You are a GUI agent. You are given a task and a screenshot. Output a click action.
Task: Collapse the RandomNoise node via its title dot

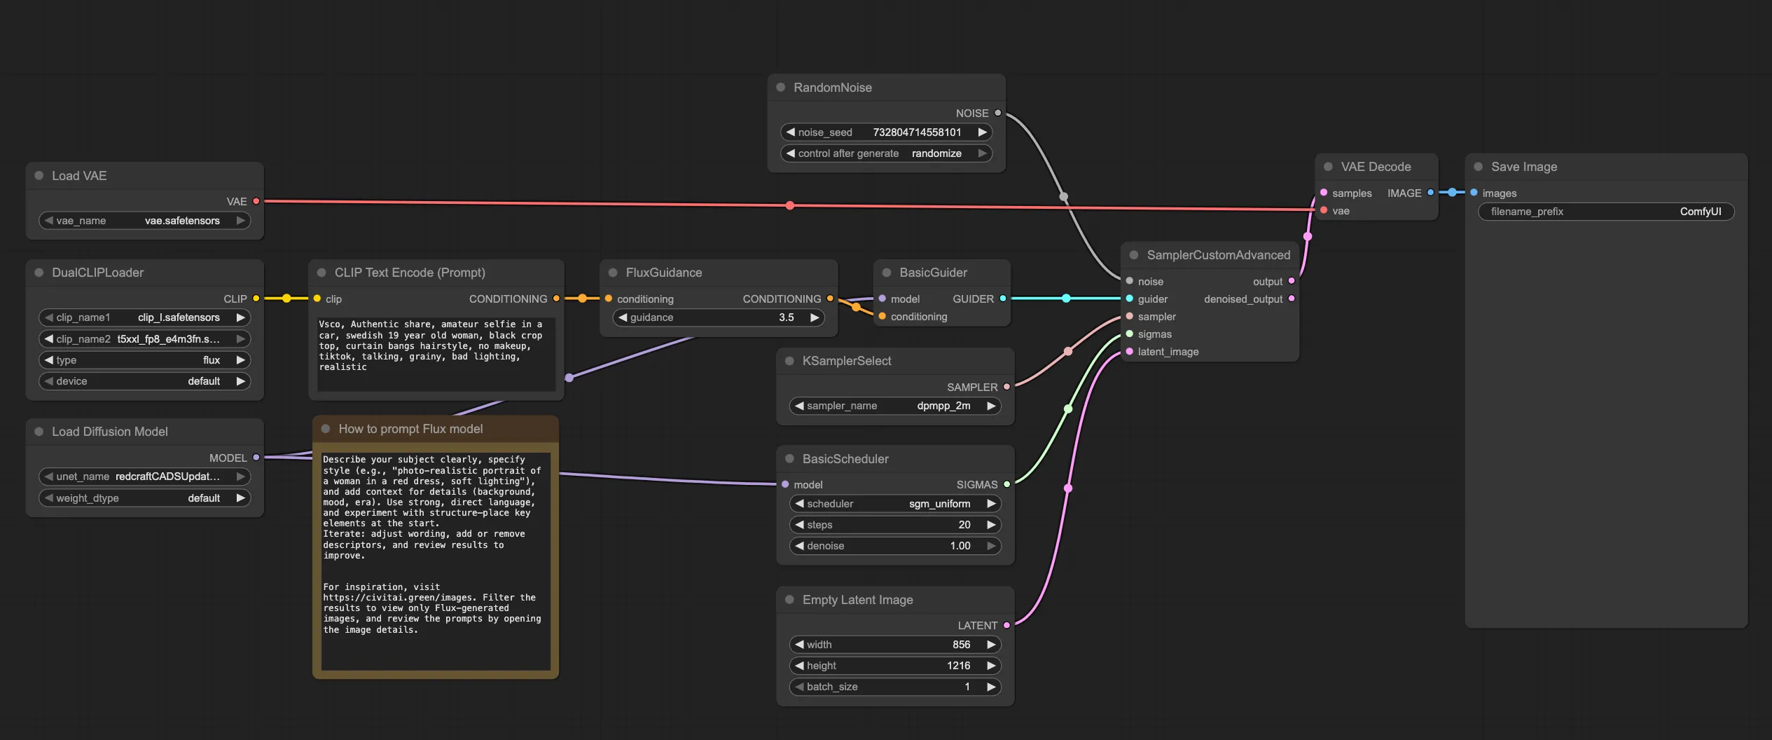pos(780,87)
